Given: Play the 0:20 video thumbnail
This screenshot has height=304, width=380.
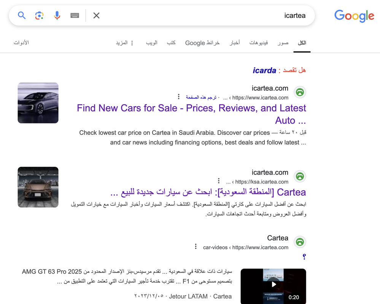Looking at the screenshot, I should (x=273, y=286).
